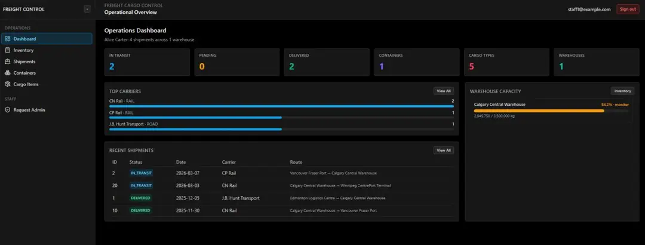Click View All in Top Carriers
The height and width of the screenshot is (245, 645).
pos(443,91)
